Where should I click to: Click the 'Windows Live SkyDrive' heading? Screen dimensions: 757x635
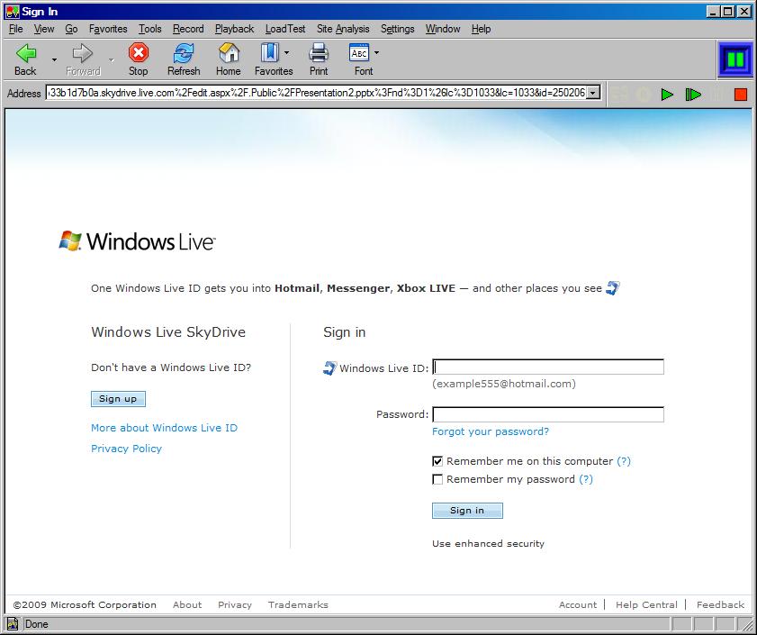click(x=168, y=332)
